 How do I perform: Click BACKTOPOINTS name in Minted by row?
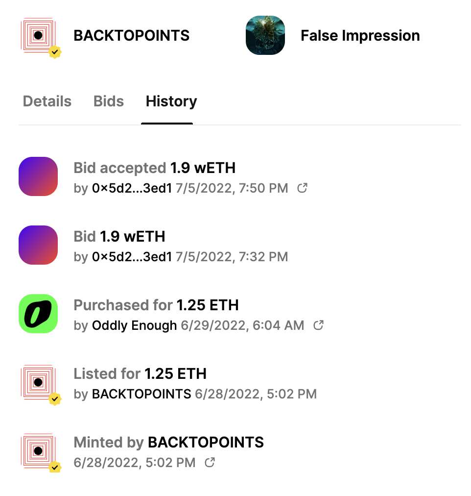click(206, 443)
